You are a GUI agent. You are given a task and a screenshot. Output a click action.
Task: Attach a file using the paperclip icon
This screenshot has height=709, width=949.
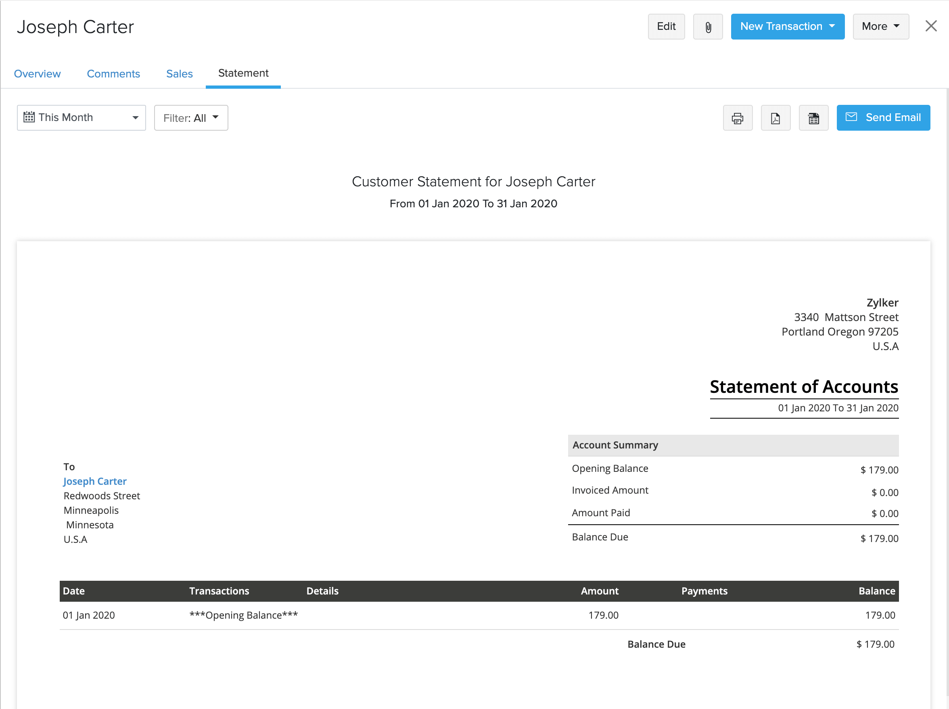tap(707, 26)
